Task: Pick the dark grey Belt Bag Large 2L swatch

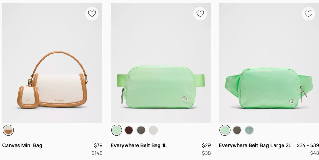Action: 237,130
